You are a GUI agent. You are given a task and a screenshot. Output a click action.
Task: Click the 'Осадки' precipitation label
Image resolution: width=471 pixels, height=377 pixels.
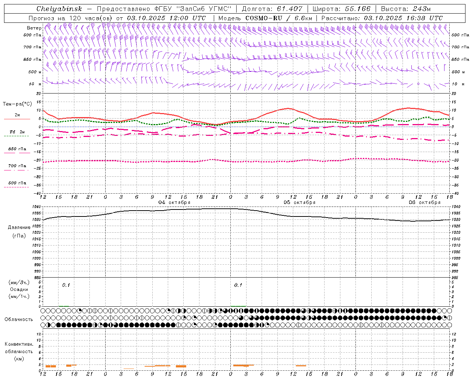[x=19, y=289]
